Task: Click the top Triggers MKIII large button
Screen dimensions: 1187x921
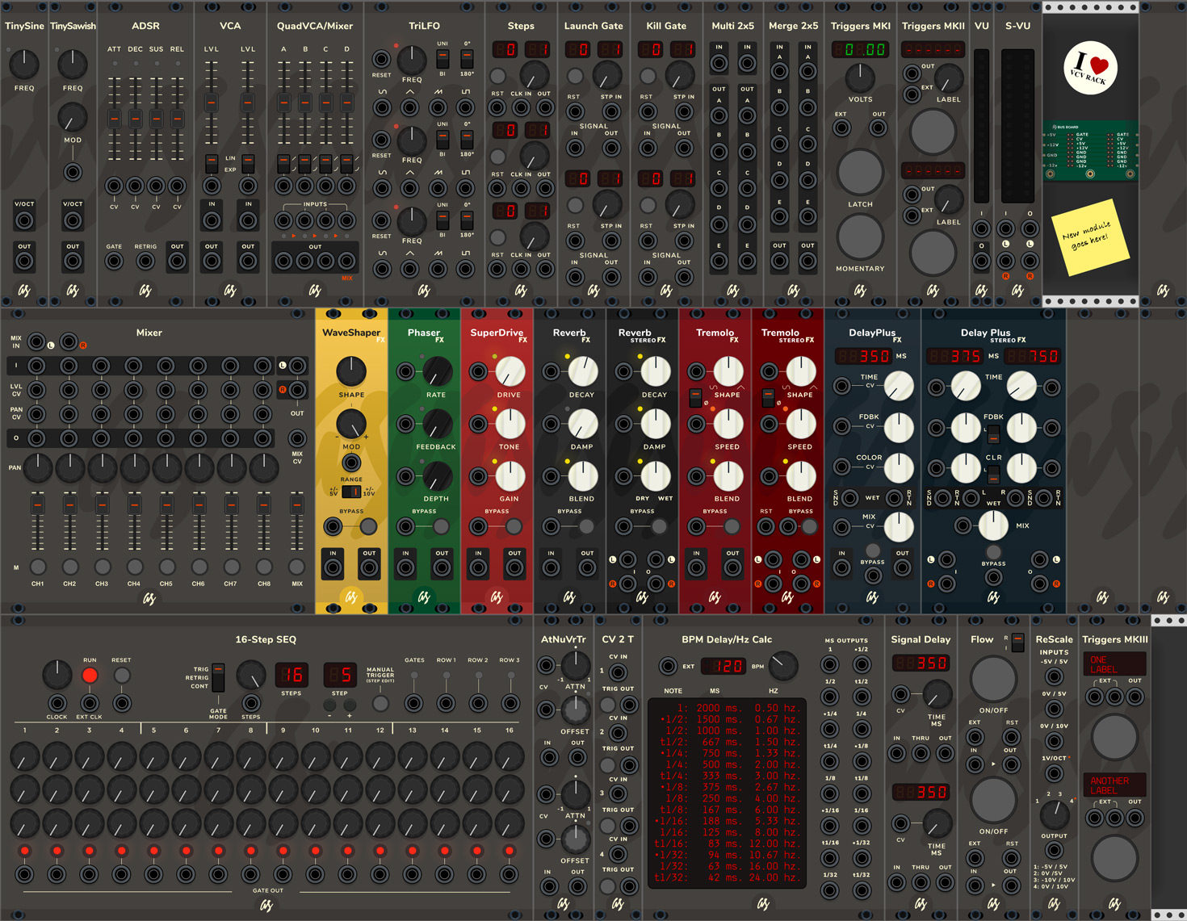Action: tap(1115, 736)
